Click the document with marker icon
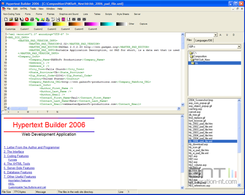The height and width of the screenshot is (195, 245). click(x=69, y=20)
